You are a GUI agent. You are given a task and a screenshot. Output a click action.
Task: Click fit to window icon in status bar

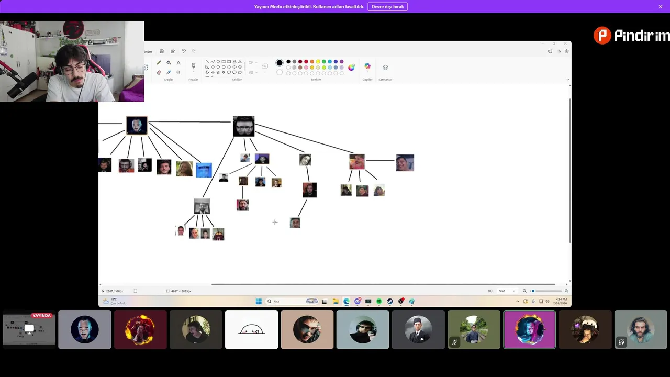pos(490,291)
